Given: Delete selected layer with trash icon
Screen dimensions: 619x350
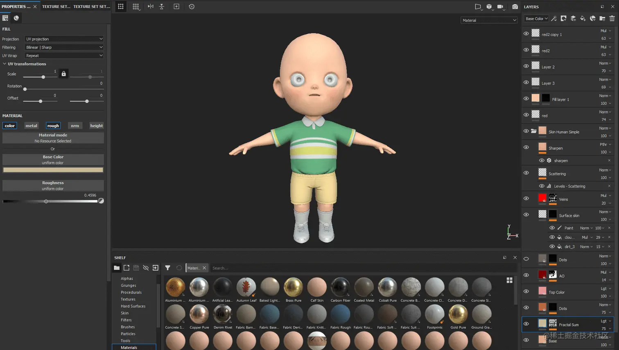Looking at the screenshot, I should click(x=612, y=18).
